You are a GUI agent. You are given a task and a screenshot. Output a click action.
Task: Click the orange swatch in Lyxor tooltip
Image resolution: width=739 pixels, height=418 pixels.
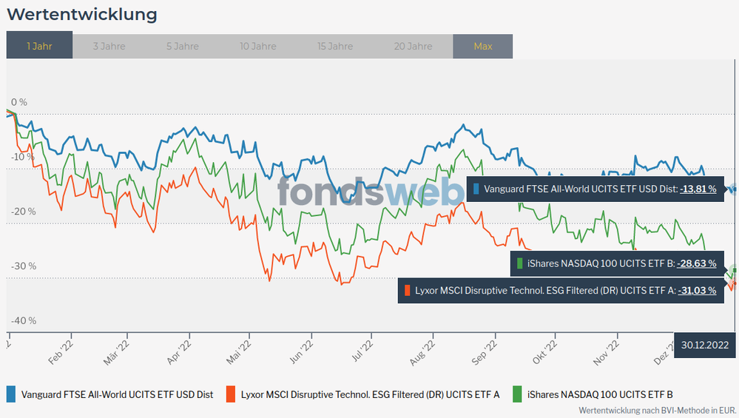[406, 291]
